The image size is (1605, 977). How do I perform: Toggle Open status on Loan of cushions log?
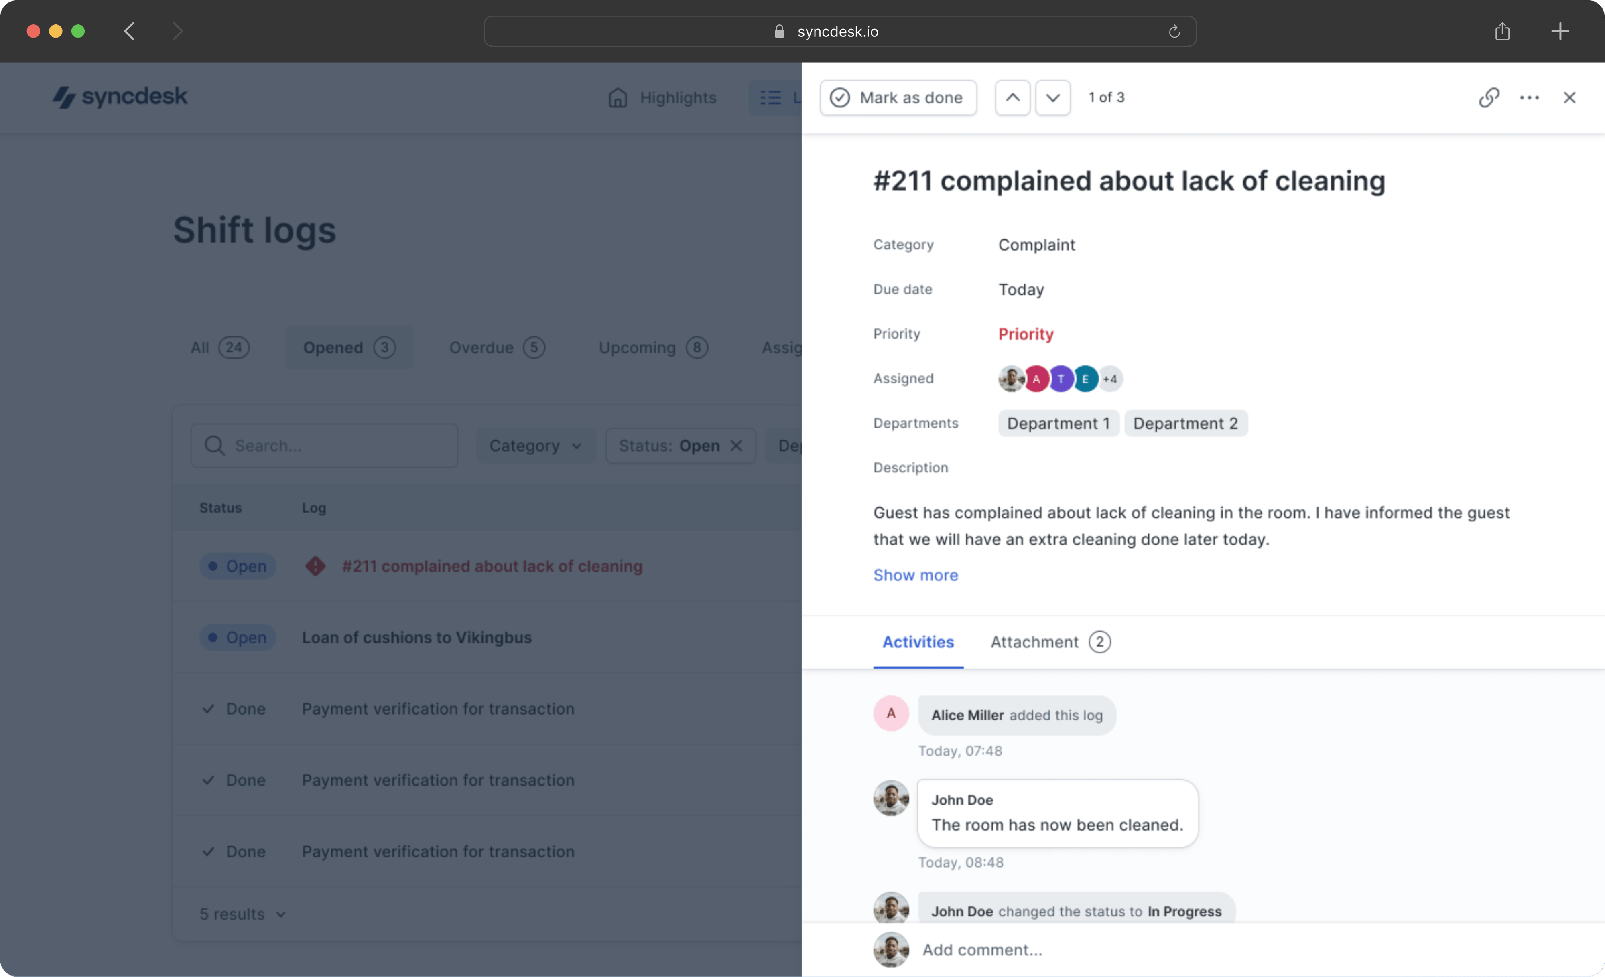pyautogui.click(x=238, y=637)
